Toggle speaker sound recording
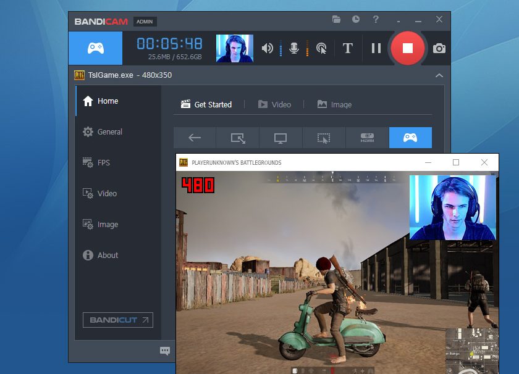The height and width of the screenshot is (374, 519). click(267, 48)
